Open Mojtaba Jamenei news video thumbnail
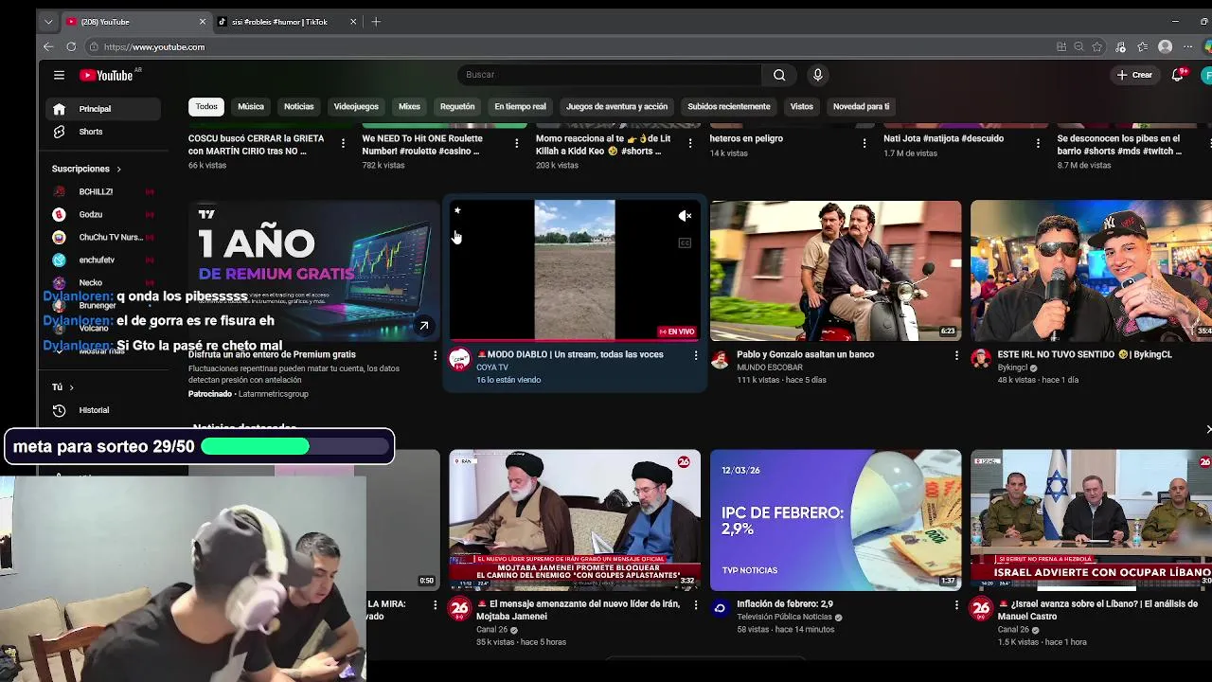 575,519
